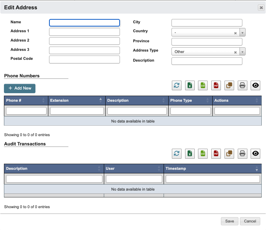Click the Address 2 field

click(84, 41)
